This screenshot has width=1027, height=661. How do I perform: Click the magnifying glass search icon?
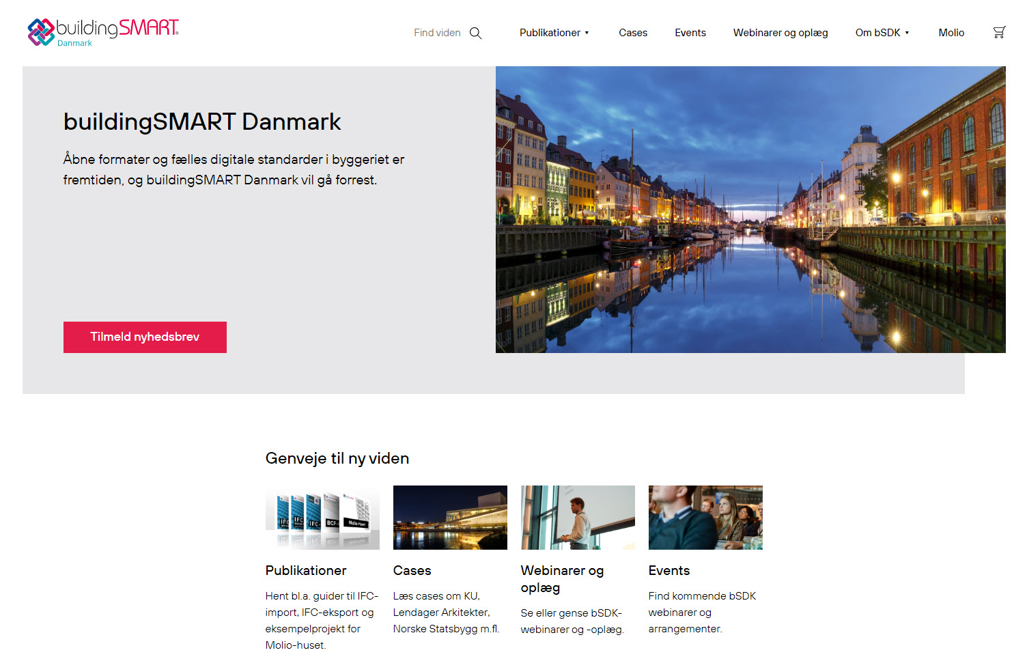coord(476,33)
